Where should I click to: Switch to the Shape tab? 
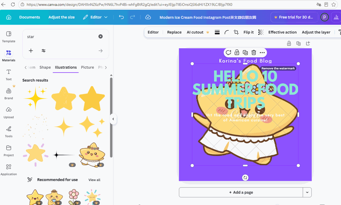[x=45, y=67]
